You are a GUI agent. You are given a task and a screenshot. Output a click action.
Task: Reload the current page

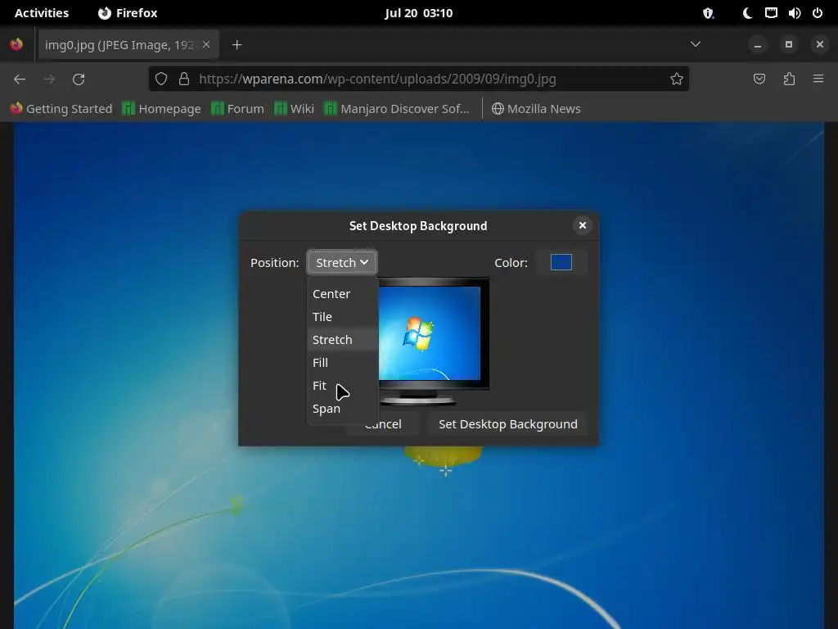(79, 79)
